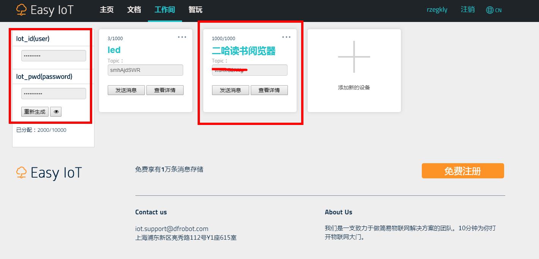The width and height of the screenshot is (539, 259).
Task: Open three-dot menu on 二哈读书阅览器 card
Action: click(286, 37)
